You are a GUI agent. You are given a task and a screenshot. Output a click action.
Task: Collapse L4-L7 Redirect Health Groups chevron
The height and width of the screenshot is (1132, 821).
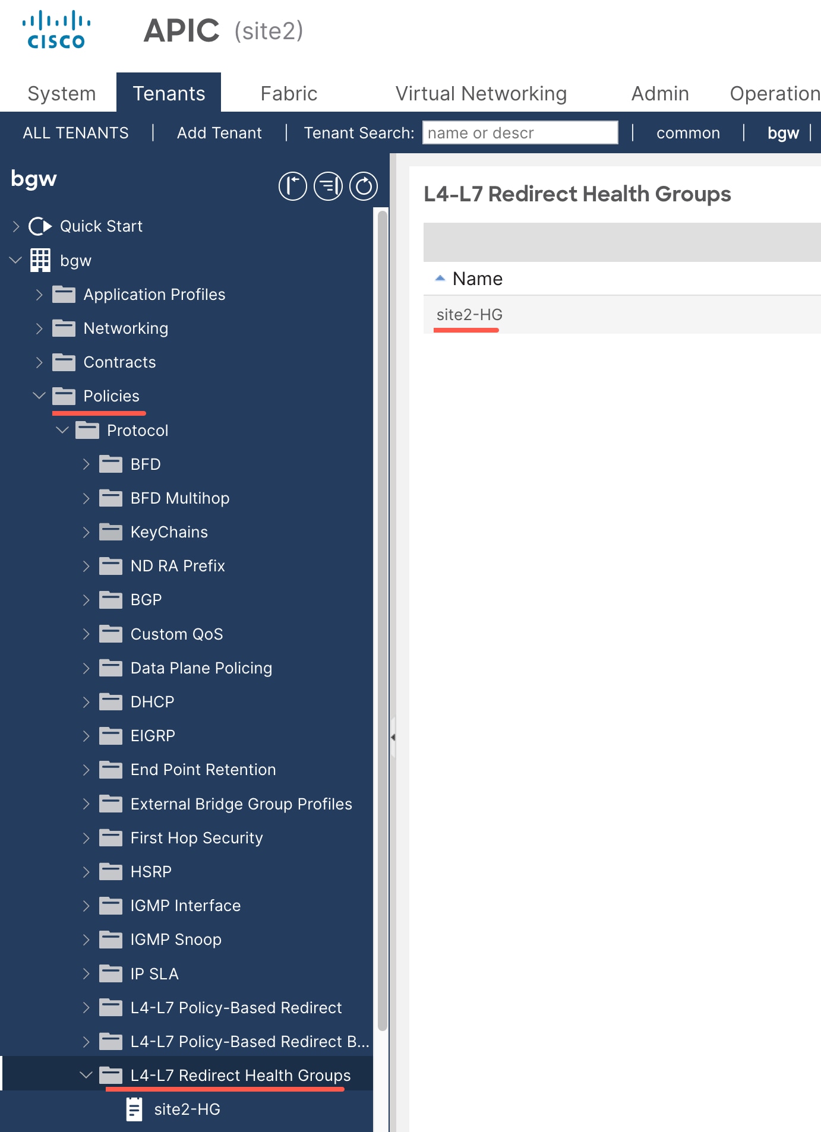86,1075
